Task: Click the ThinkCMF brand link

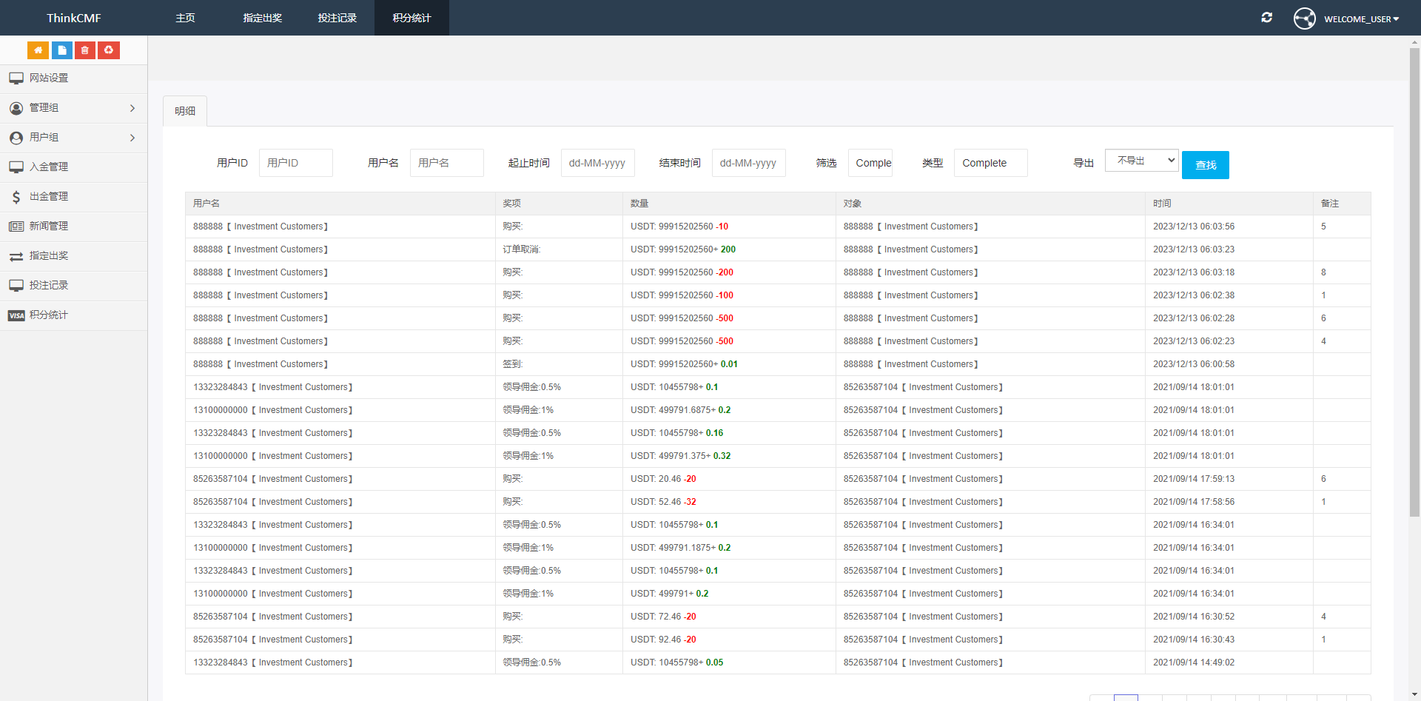Action: 73,18
